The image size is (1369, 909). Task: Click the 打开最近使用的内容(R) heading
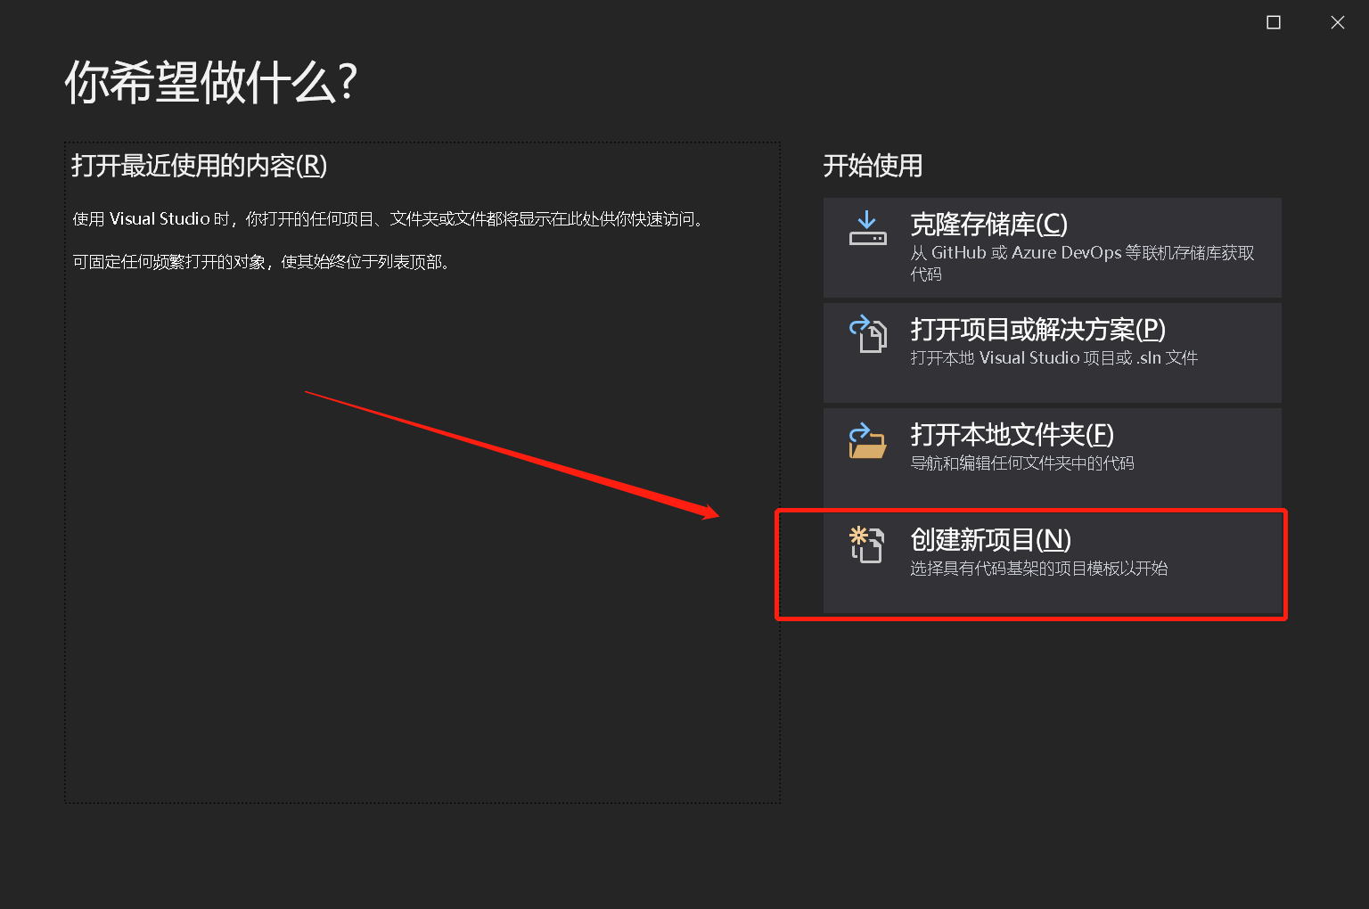(x=200, y=166)
